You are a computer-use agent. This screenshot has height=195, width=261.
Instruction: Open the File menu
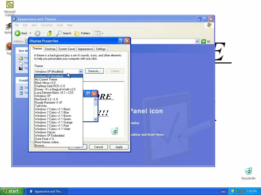tap(17, 25)
